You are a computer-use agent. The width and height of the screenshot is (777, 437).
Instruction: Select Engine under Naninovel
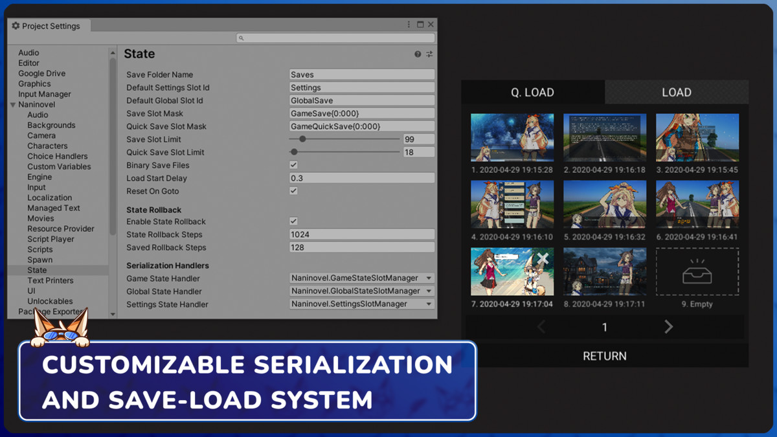tap(39, 177)
